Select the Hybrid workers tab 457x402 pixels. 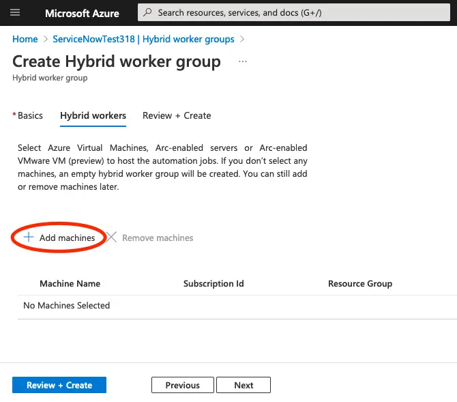(93, 115)
